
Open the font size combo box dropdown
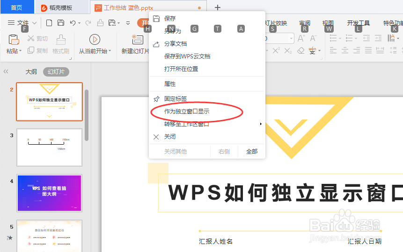point(291,39)
